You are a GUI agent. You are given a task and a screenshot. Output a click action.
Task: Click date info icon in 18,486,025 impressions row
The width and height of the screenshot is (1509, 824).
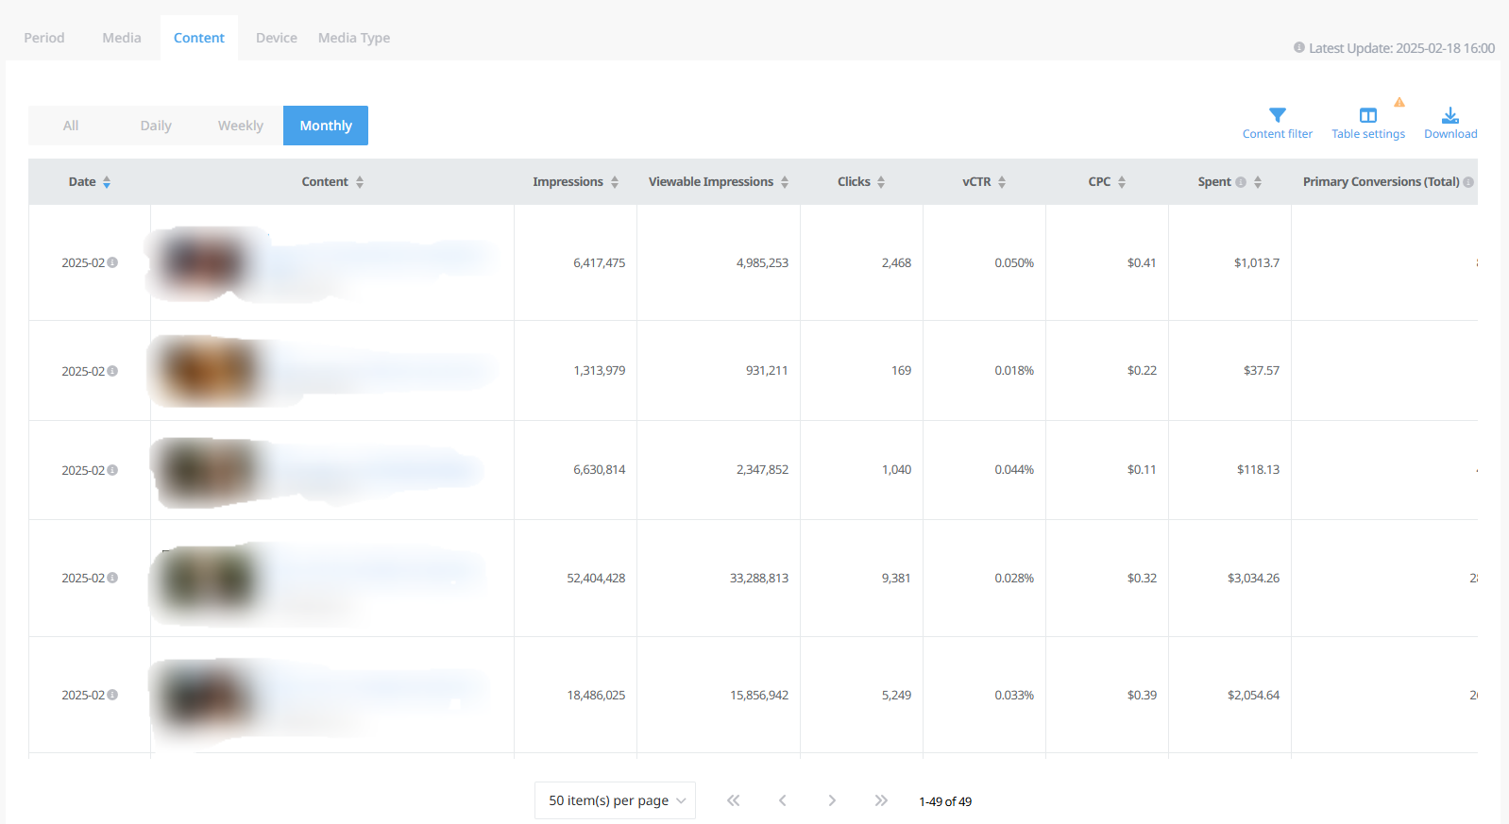point(112,695)
